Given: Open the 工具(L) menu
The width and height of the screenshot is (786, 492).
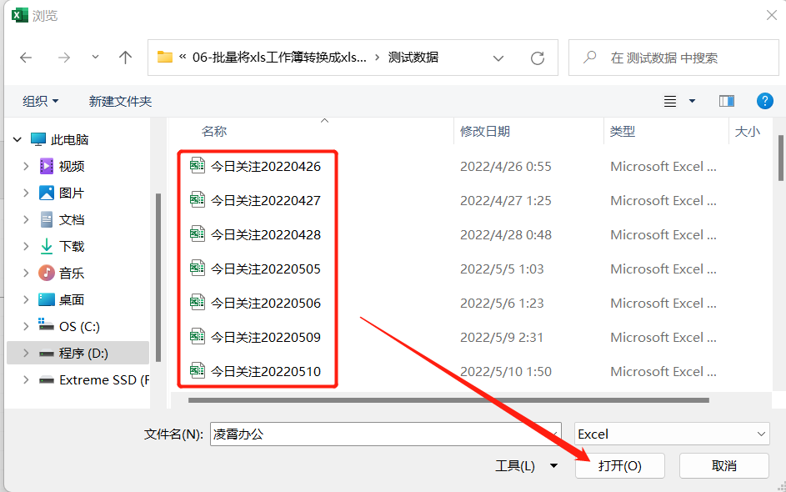Looking at the screenshot, I should coord(525,465).
